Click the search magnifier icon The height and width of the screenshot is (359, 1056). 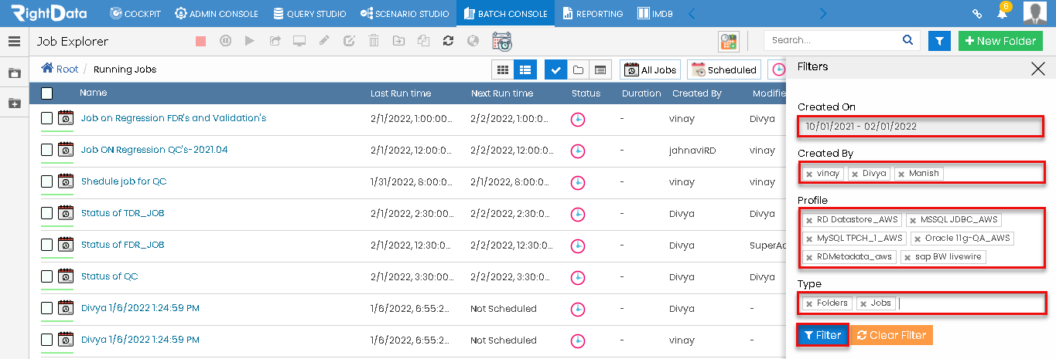point(908,40)
